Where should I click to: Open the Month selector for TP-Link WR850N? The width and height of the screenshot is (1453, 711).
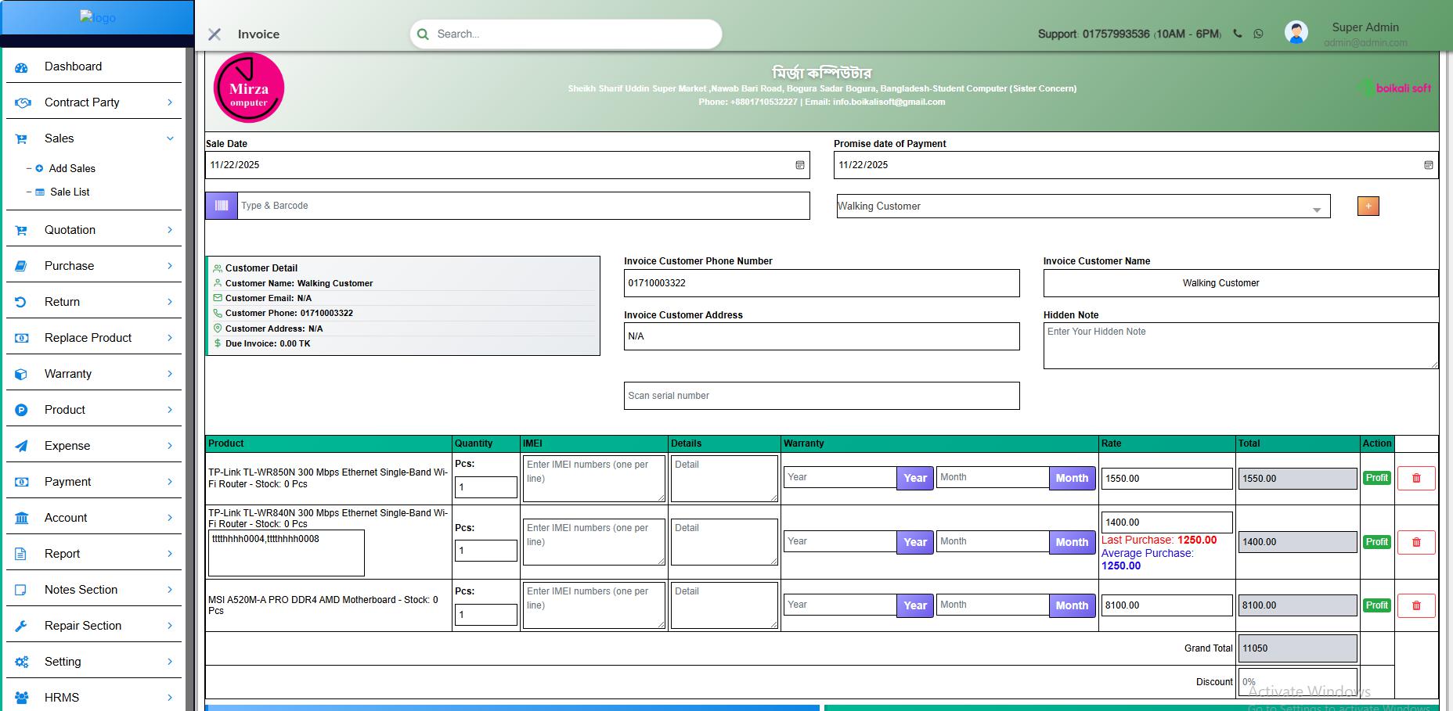(x=1072, y=477)
